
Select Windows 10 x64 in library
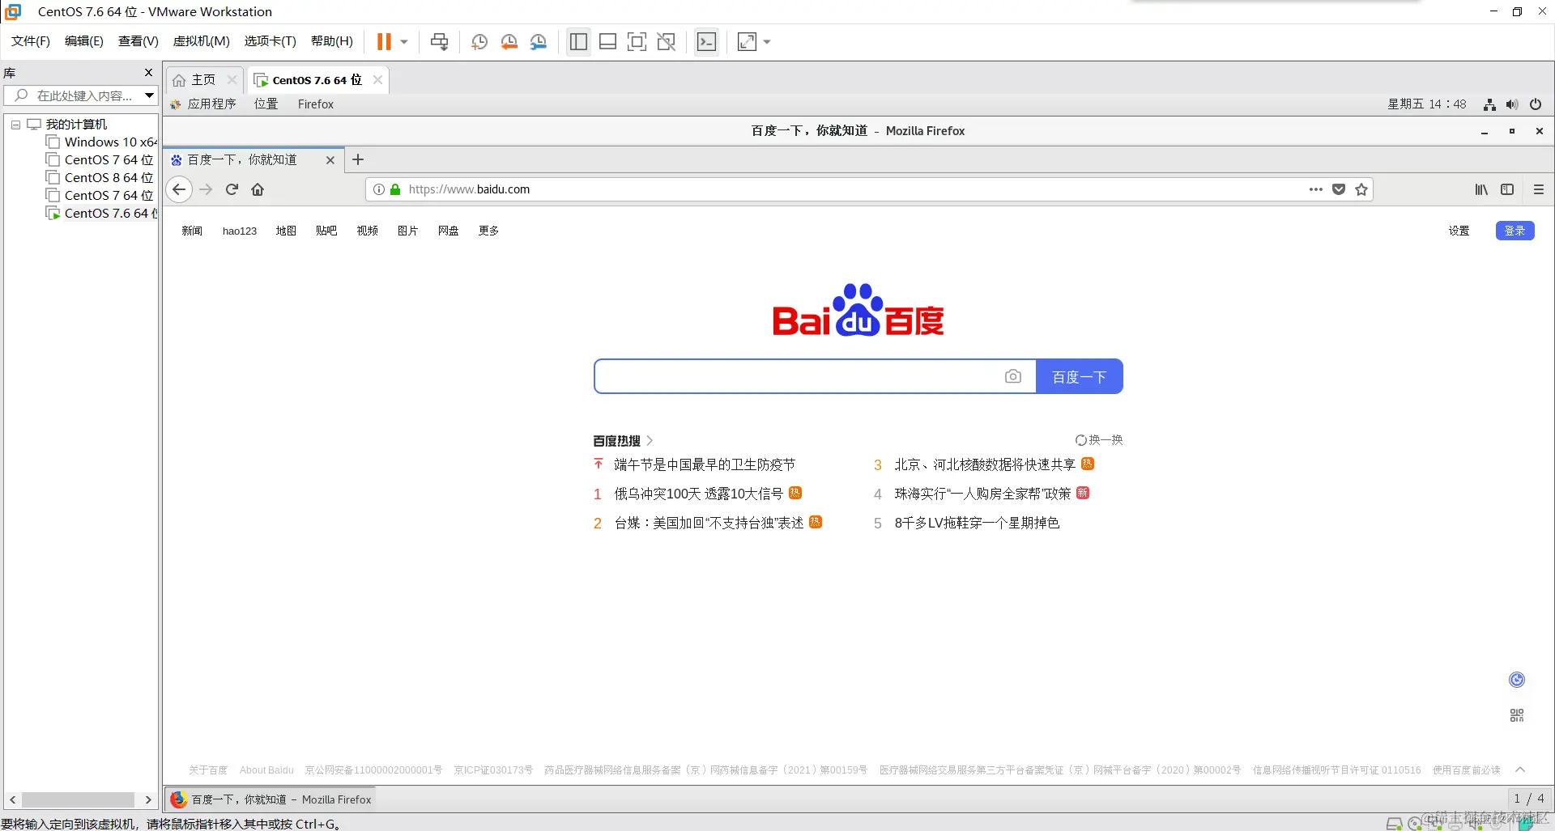point(103,142)
